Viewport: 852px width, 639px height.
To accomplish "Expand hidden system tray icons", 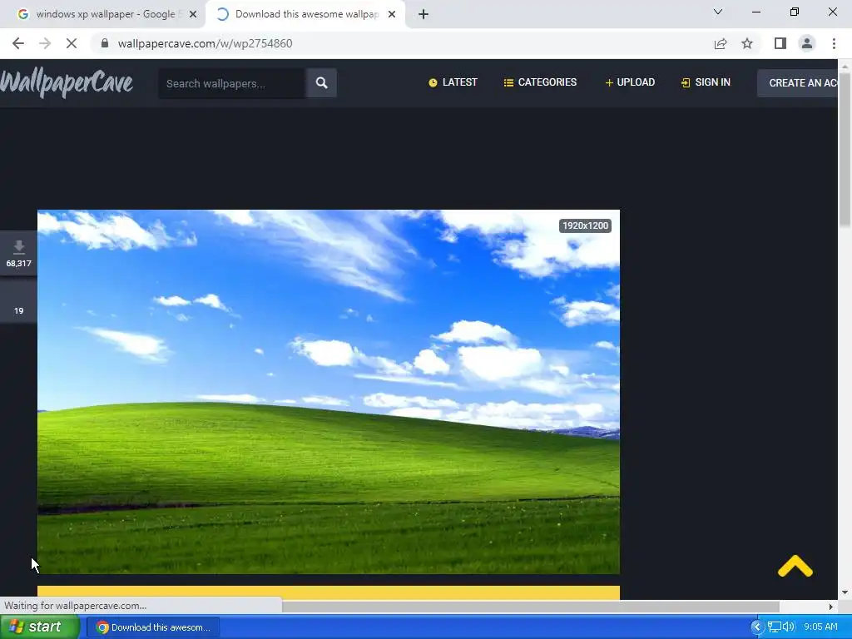I will click(x=757, y=627).
